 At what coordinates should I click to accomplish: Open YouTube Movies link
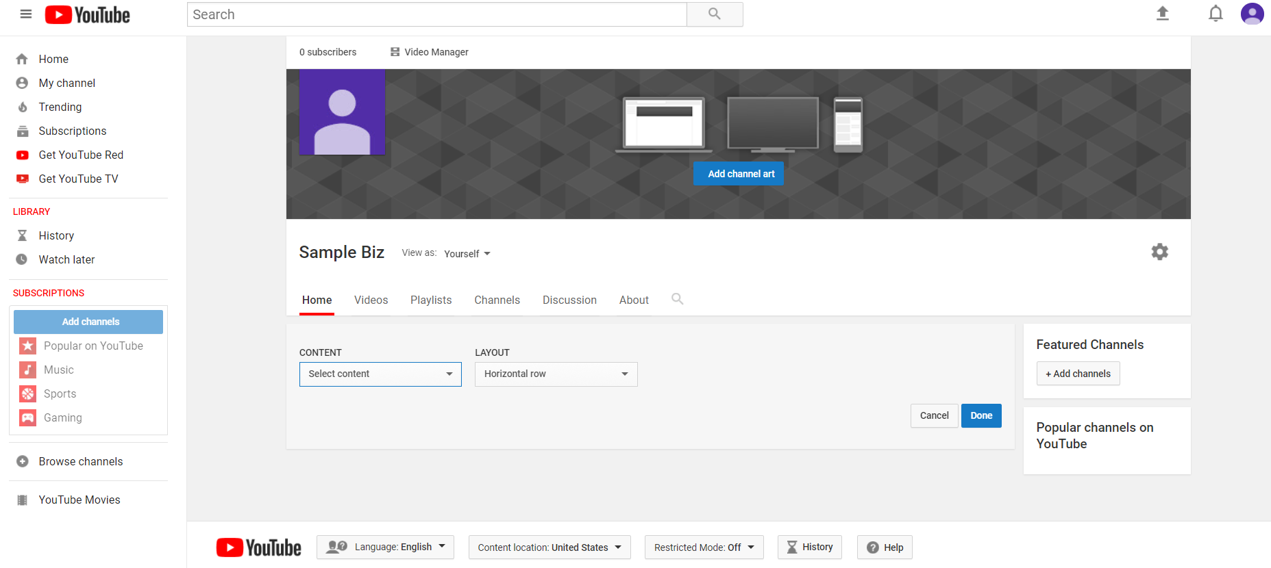click(79, 500)
